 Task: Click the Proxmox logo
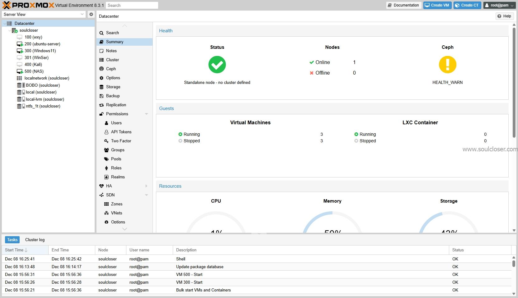pos(28,5)
